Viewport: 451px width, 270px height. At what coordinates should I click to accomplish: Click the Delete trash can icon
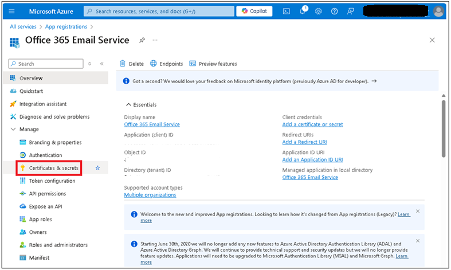click(123, 63)
